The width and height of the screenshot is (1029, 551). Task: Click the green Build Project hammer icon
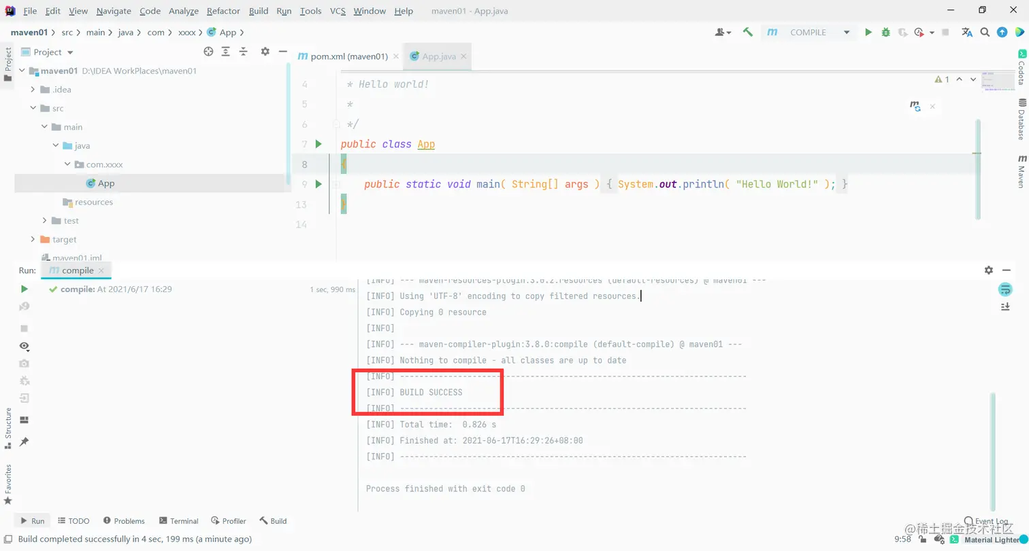[x=748, y=32]
